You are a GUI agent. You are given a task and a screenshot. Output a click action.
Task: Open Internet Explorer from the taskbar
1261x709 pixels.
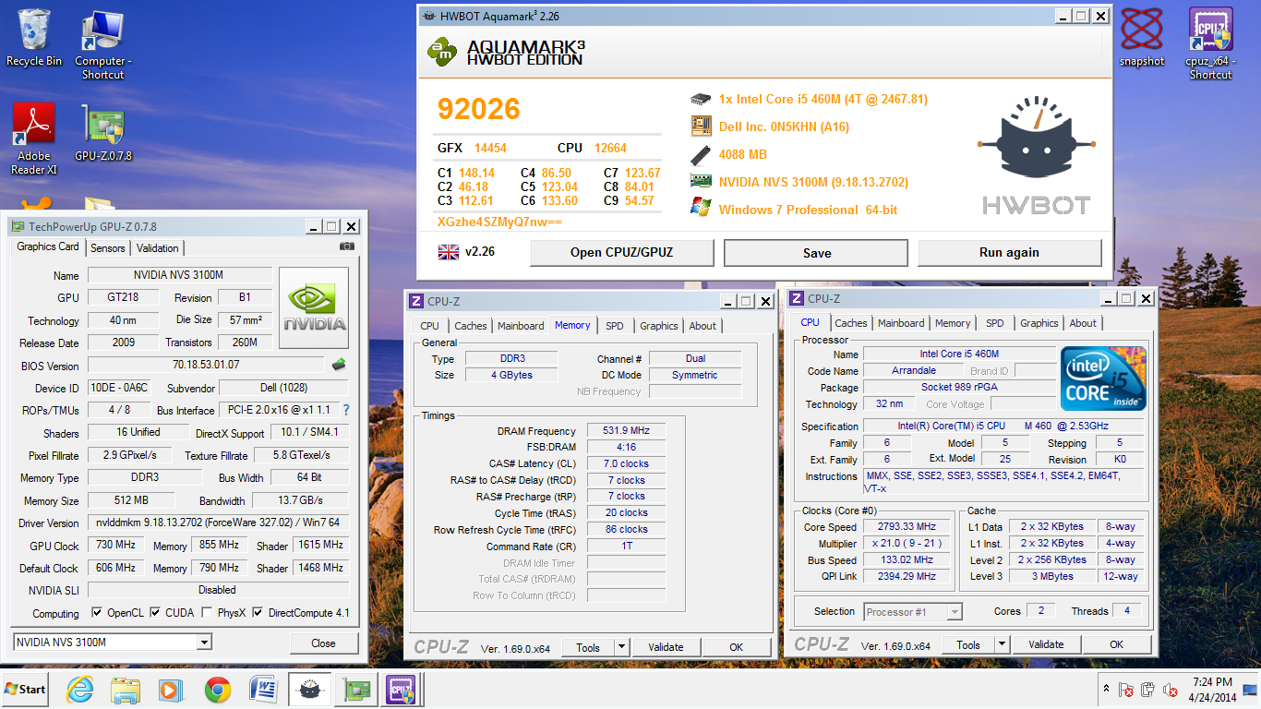[81, 689]
